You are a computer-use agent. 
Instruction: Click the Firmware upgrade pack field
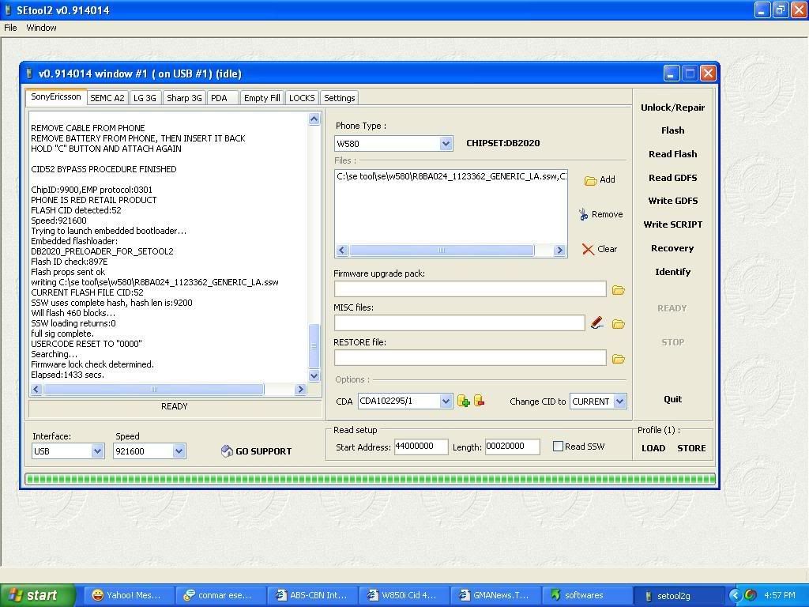pos(470,289)
